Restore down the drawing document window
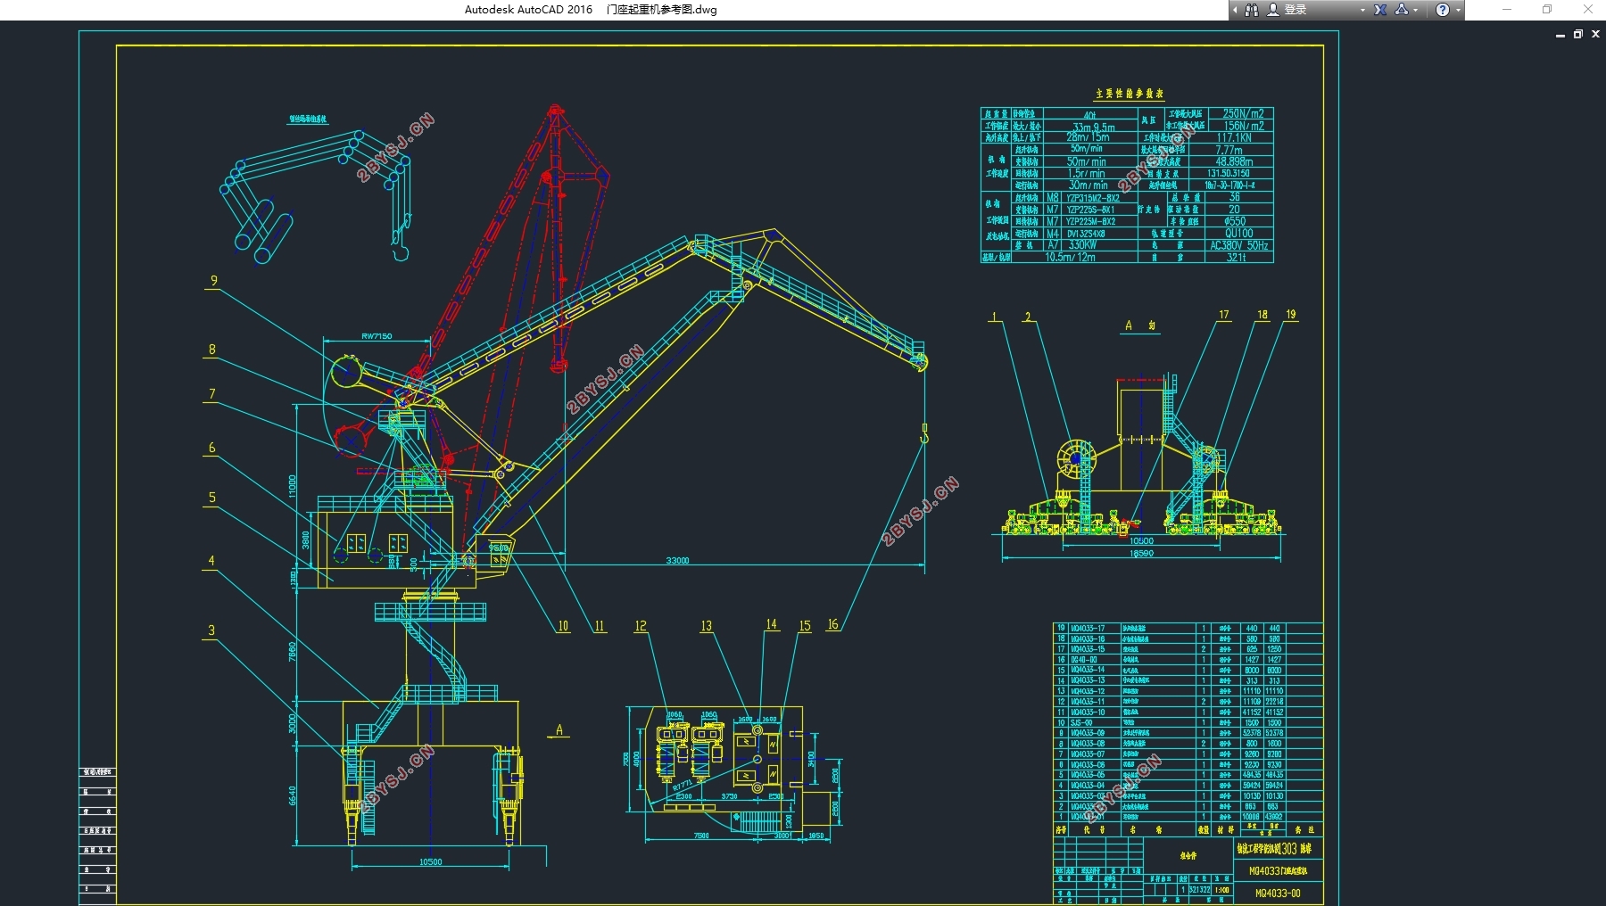 [1577, 34]
